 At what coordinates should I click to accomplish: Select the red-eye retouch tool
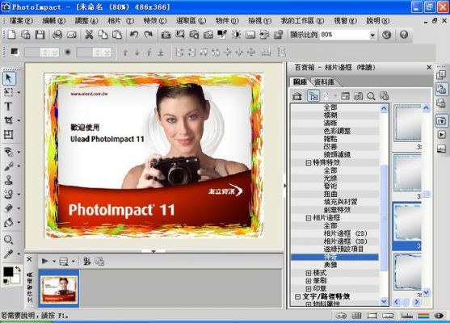point(9,152)
